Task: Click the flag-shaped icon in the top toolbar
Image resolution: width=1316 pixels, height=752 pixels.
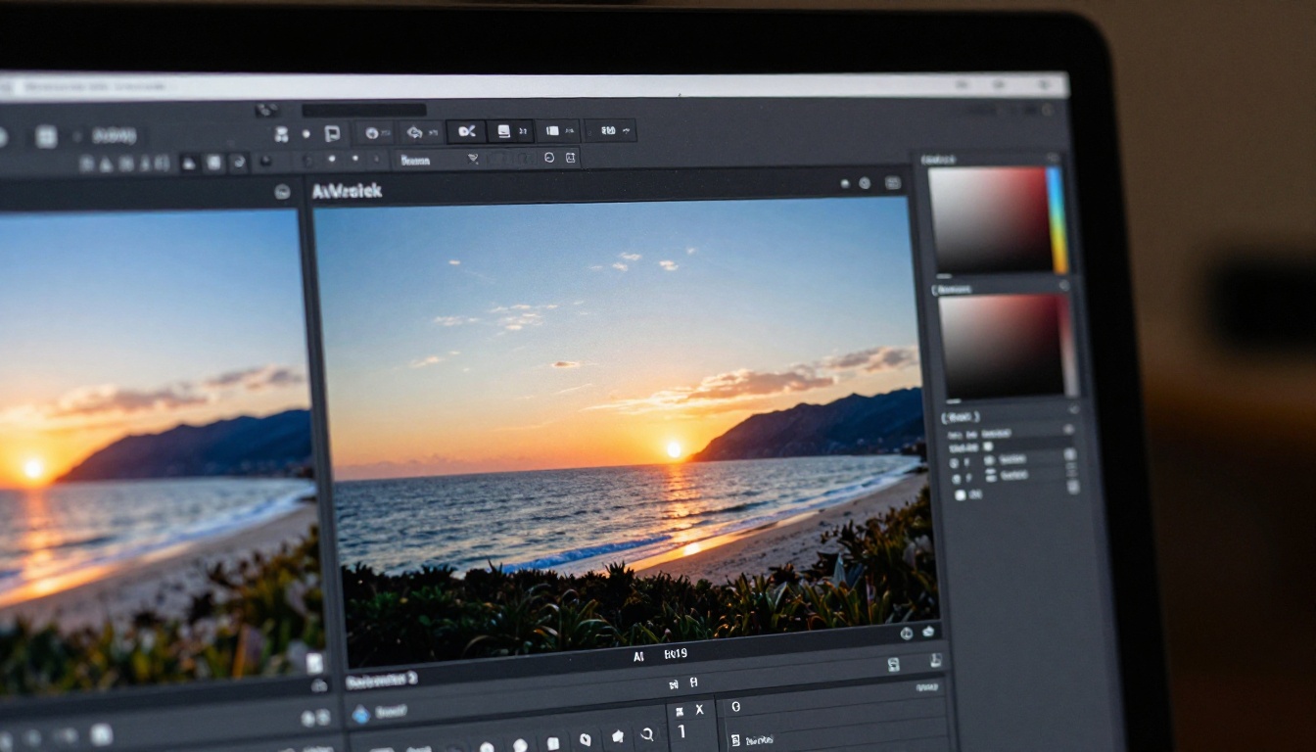Action: pyautogui.click(x=332, y=134)
